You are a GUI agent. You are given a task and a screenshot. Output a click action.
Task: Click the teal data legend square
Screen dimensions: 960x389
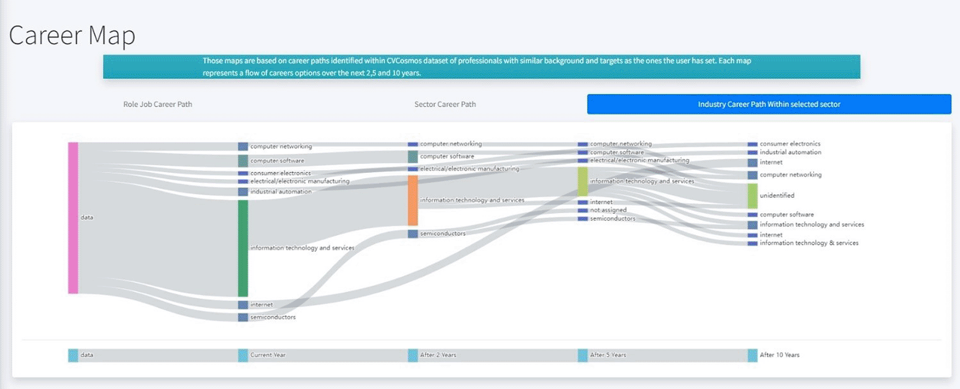click(x=73, y=356)
